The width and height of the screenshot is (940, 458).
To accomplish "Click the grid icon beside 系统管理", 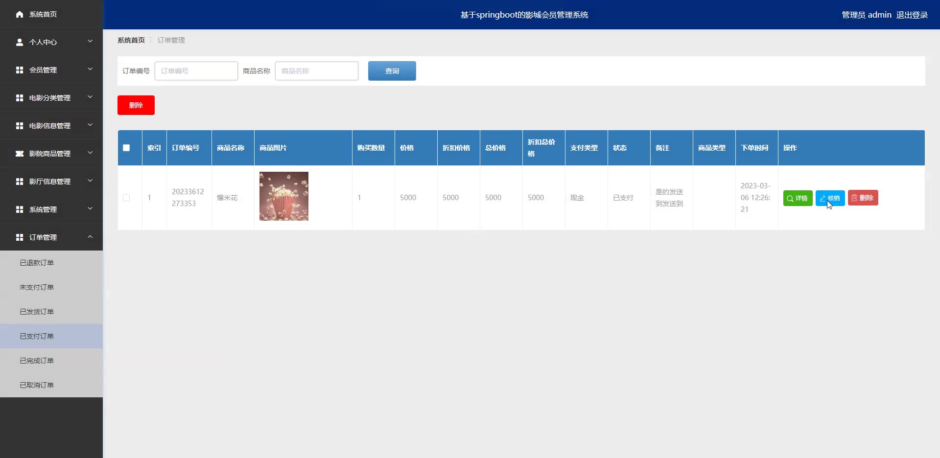I will 20,209.
